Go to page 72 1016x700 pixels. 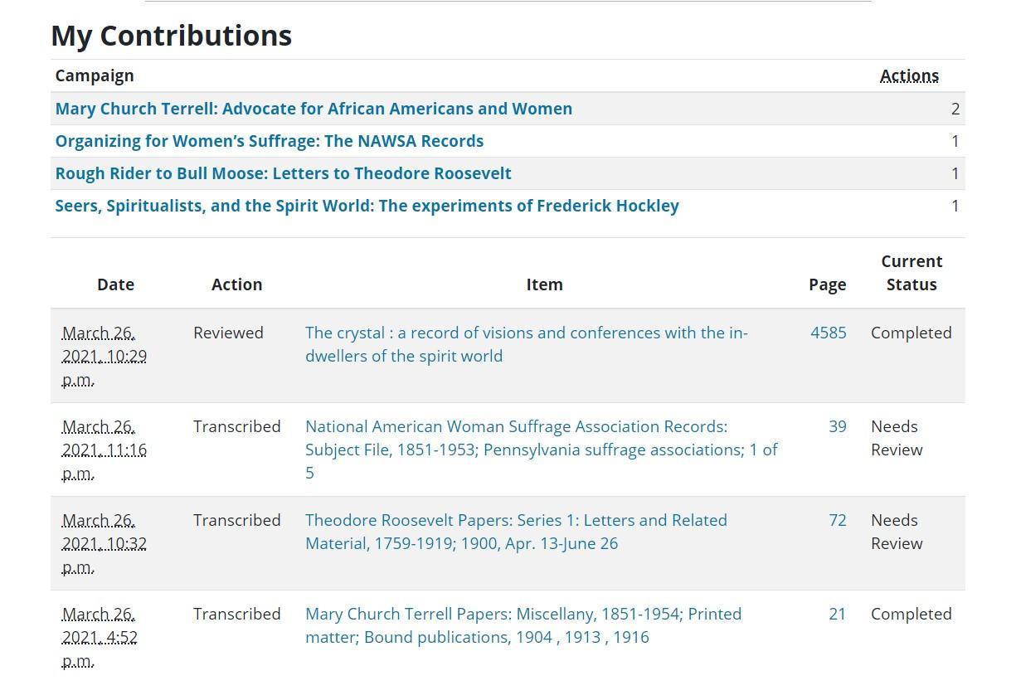tap(837, 520)
